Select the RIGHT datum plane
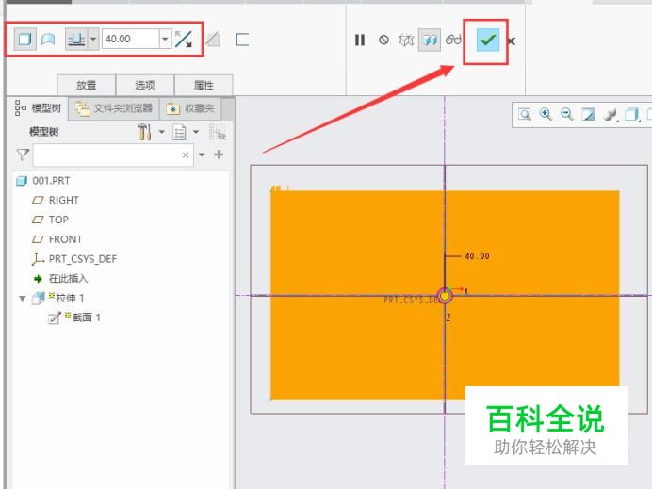The width and height of the screenshot is (652, 489). coord(56,200)
